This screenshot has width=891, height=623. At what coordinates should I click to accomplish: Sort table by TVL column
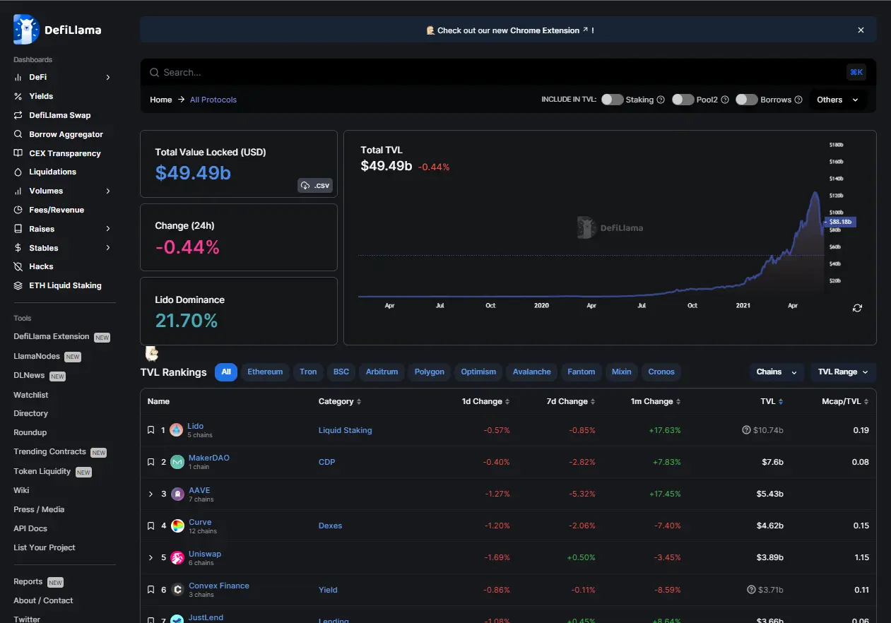(772, 401)
